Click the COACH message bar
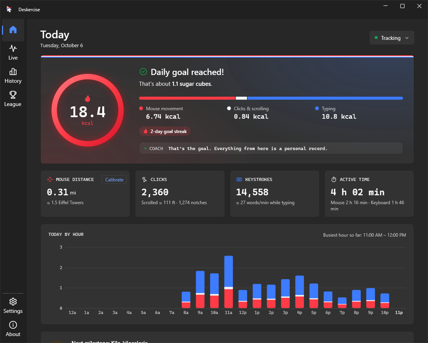 point(271,148)
